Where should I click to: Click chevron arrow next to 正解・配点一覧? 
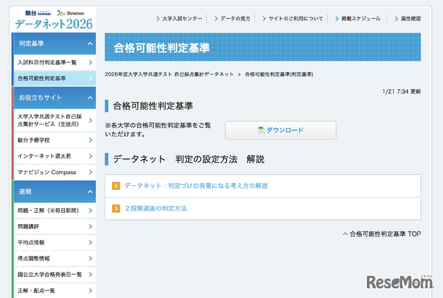(91, 290)
